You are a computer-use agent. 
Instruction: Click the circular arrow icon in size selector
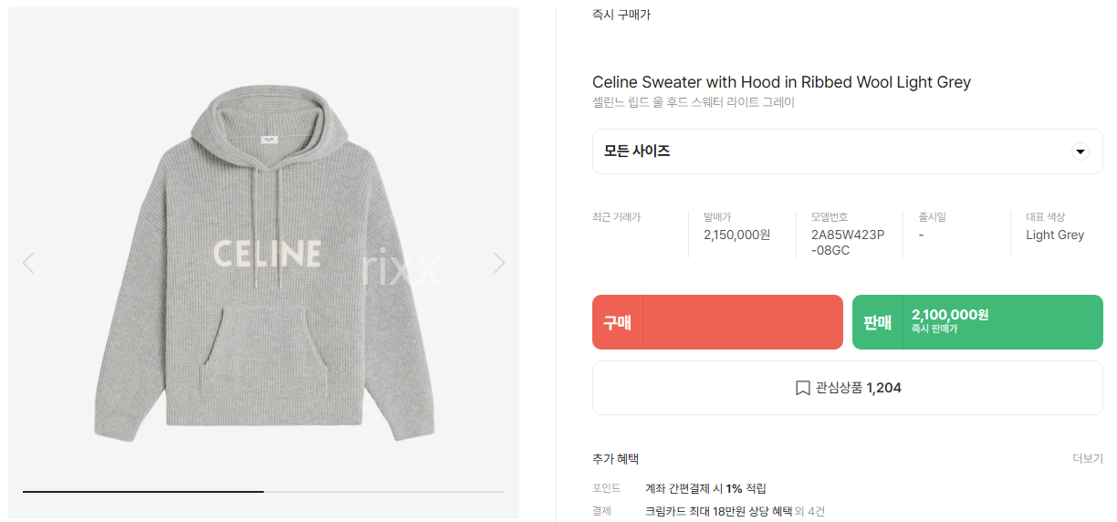click(x=1080, y=151)
